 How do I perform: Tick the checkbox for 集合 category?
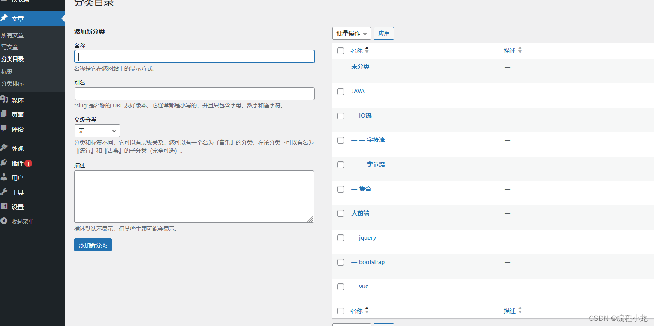tap(341, 189)
